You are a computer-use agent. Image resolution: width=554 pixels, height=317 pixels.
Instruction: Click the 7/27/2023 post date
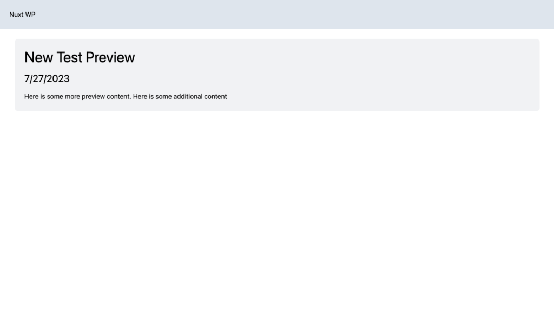click(47, 79)
